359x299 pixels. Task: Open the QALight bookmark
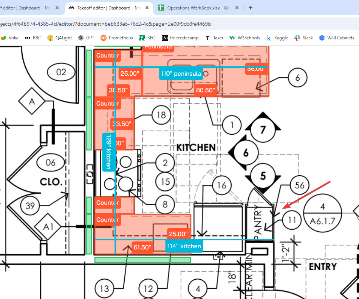click(60, 38)
